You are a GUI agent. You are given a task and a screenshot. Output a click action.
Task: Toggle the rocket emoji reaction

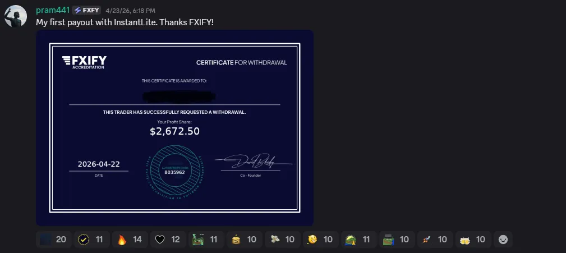435,240
